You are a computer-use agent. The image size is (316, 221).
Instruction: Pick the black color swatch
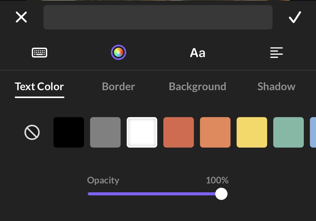[x=69, y=132]
